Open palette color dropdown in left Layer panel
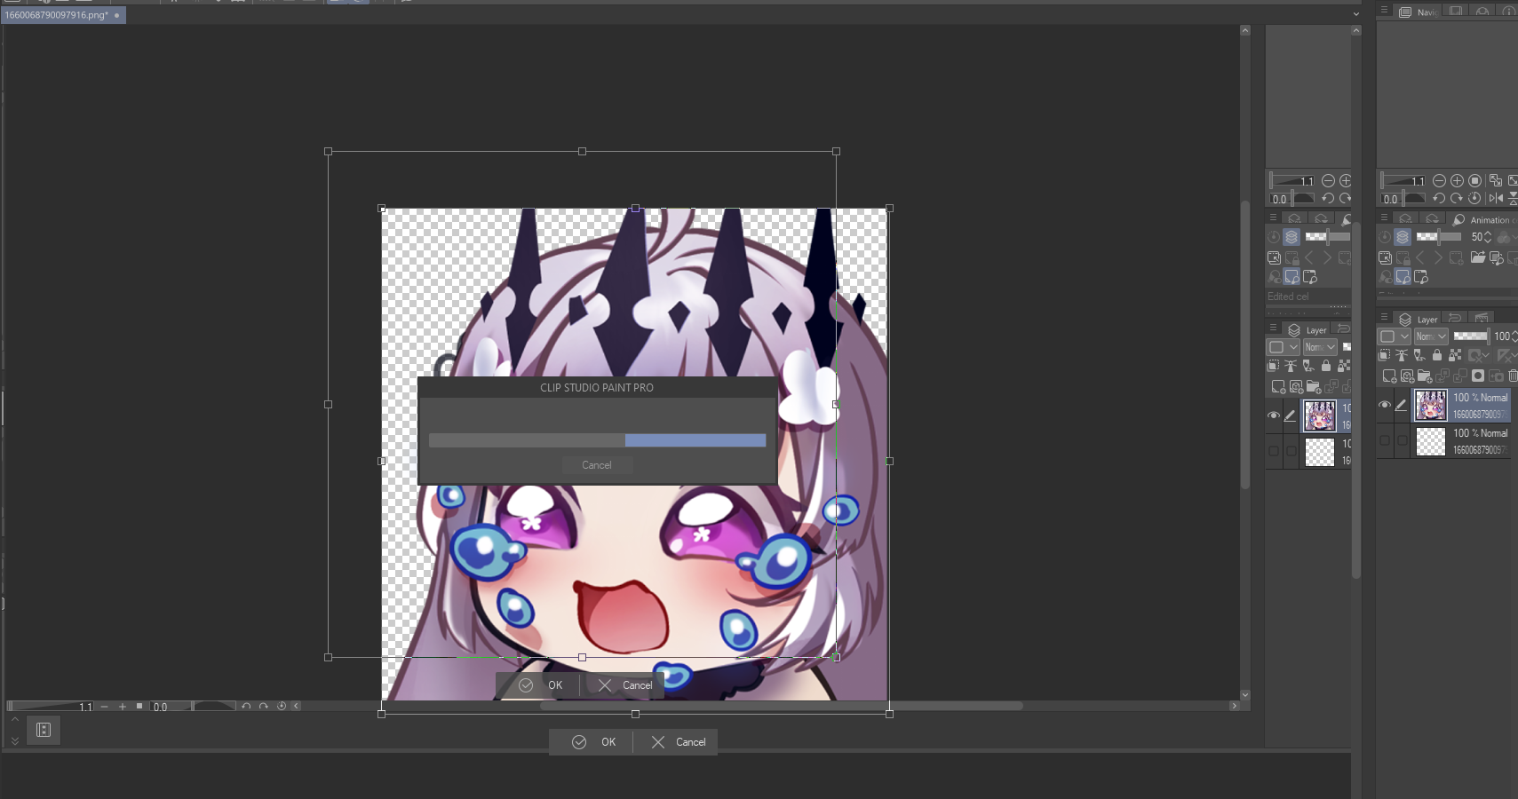Viewport: 1518px width, 799px height. (1284, 347)
